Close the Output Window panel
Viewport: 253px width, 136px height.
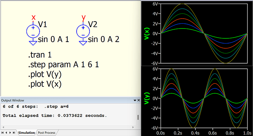[x=139, y=100]
